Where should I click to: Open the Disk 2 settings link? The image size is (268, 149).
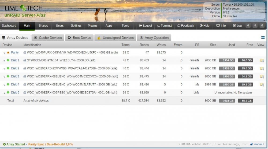click(15, 68)
